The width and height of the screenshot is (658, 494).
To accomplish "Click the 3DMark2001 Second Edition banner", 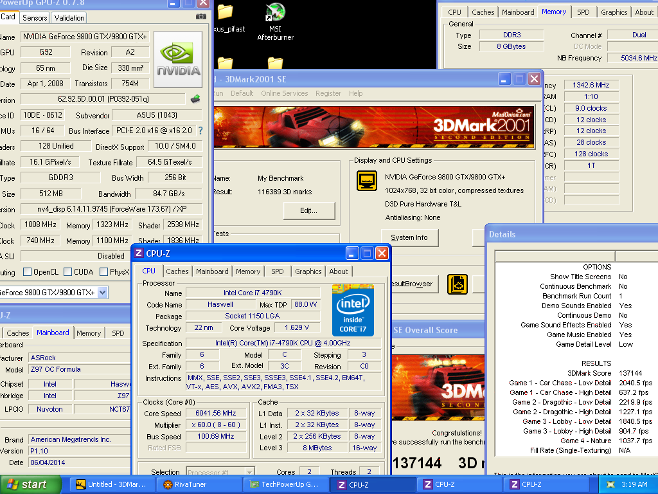I will point(374,126).
